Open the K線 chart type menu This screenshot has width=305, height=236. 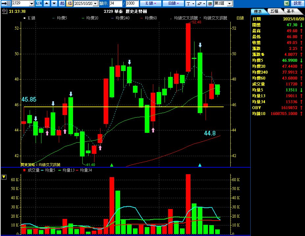point(151,3)
